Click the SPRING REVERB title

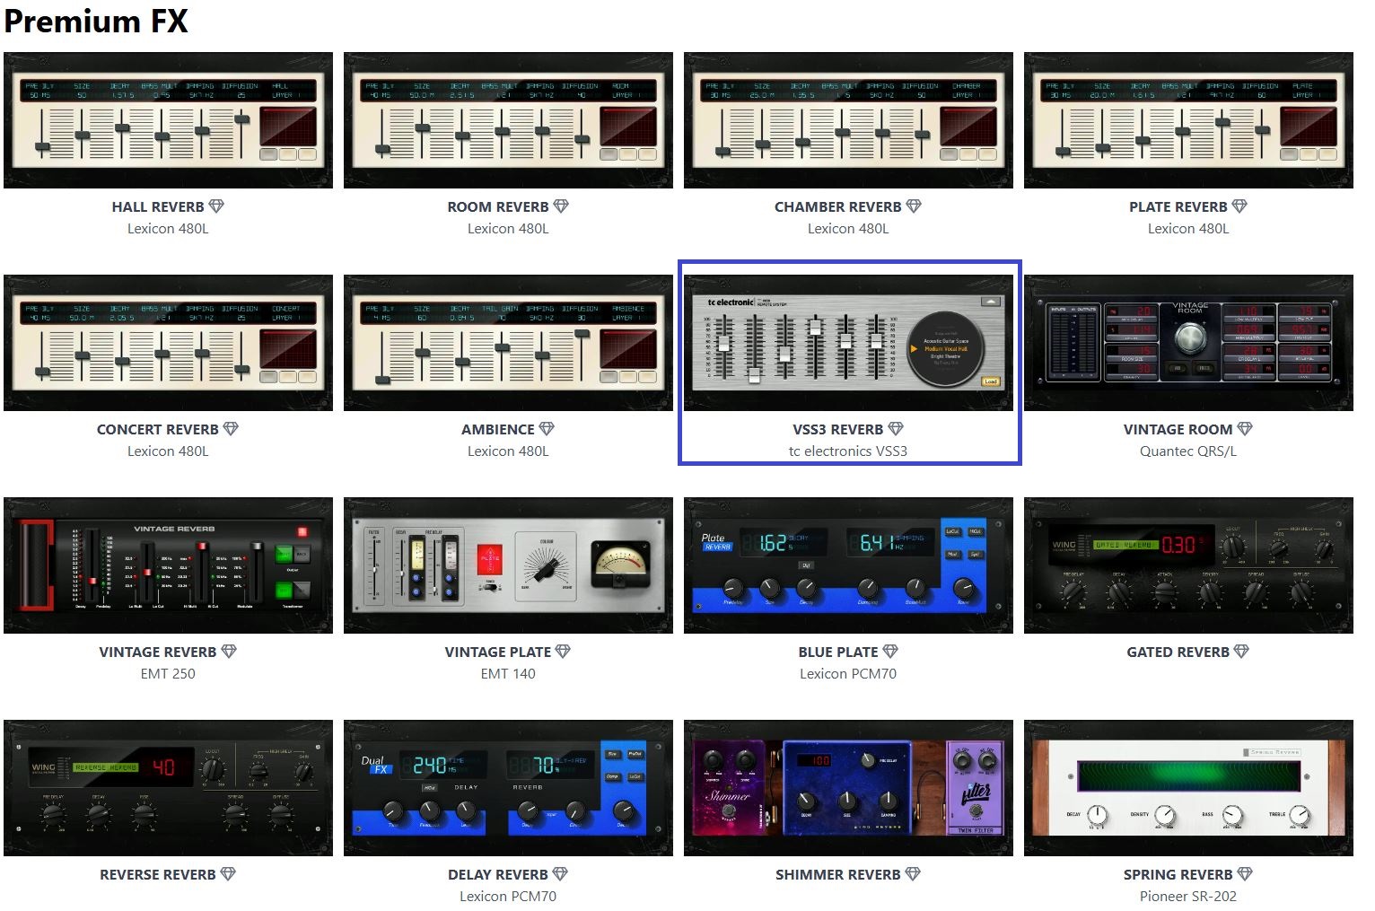[1178, 875]
